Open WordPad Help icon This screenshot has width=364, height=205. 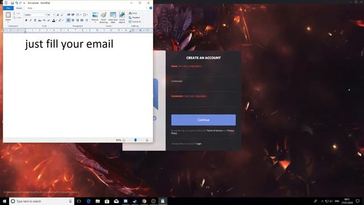click(x=151, y=8)
